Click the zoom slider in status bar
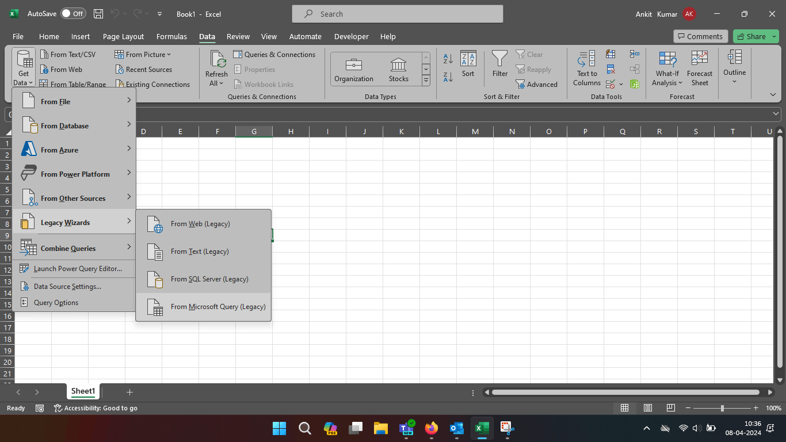Image resolution: width=786 pixels, height=442 pixels. 722,408
